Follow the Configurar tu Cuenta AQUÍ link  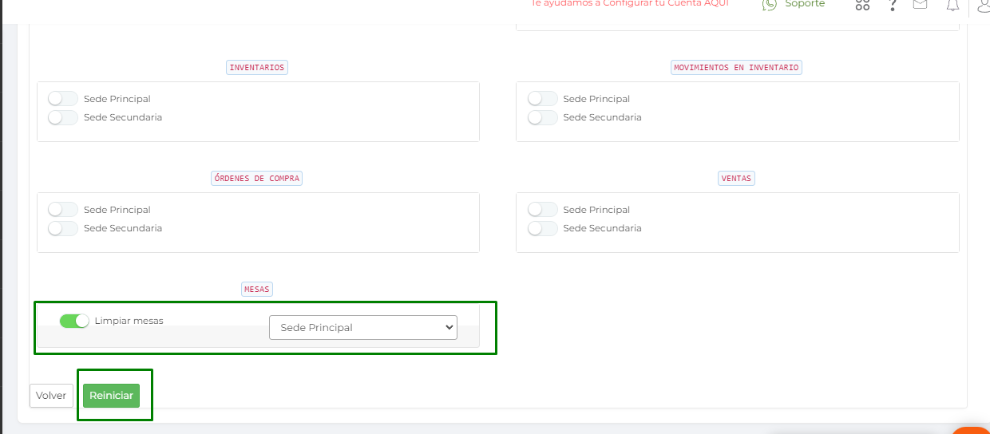pos(630,3)
